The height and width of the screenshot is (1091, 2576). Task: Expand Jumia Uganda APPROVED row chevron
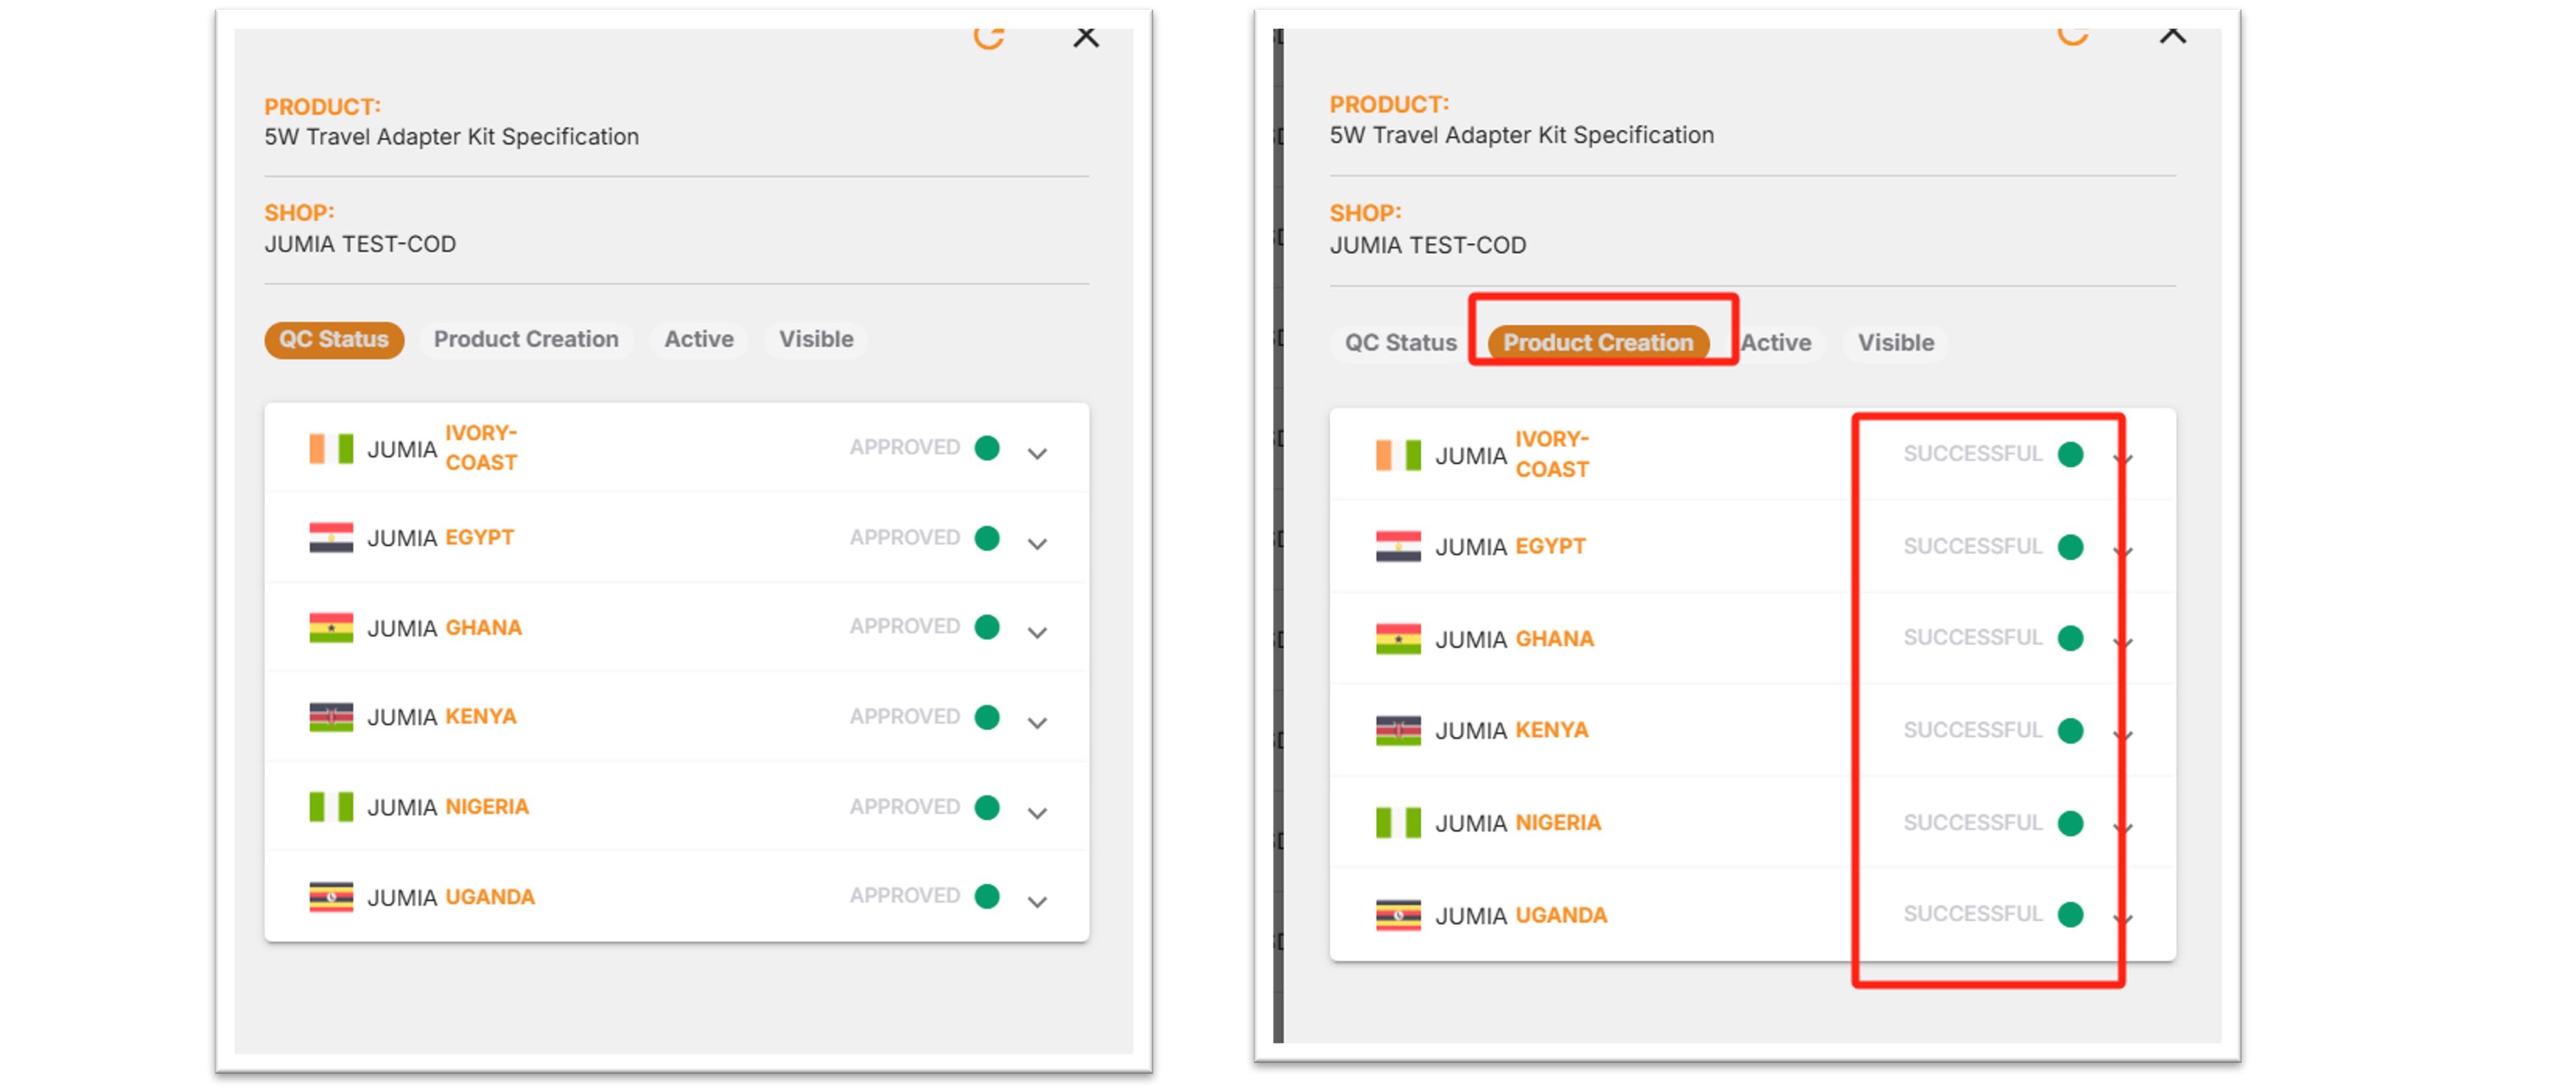(1037, 902)
